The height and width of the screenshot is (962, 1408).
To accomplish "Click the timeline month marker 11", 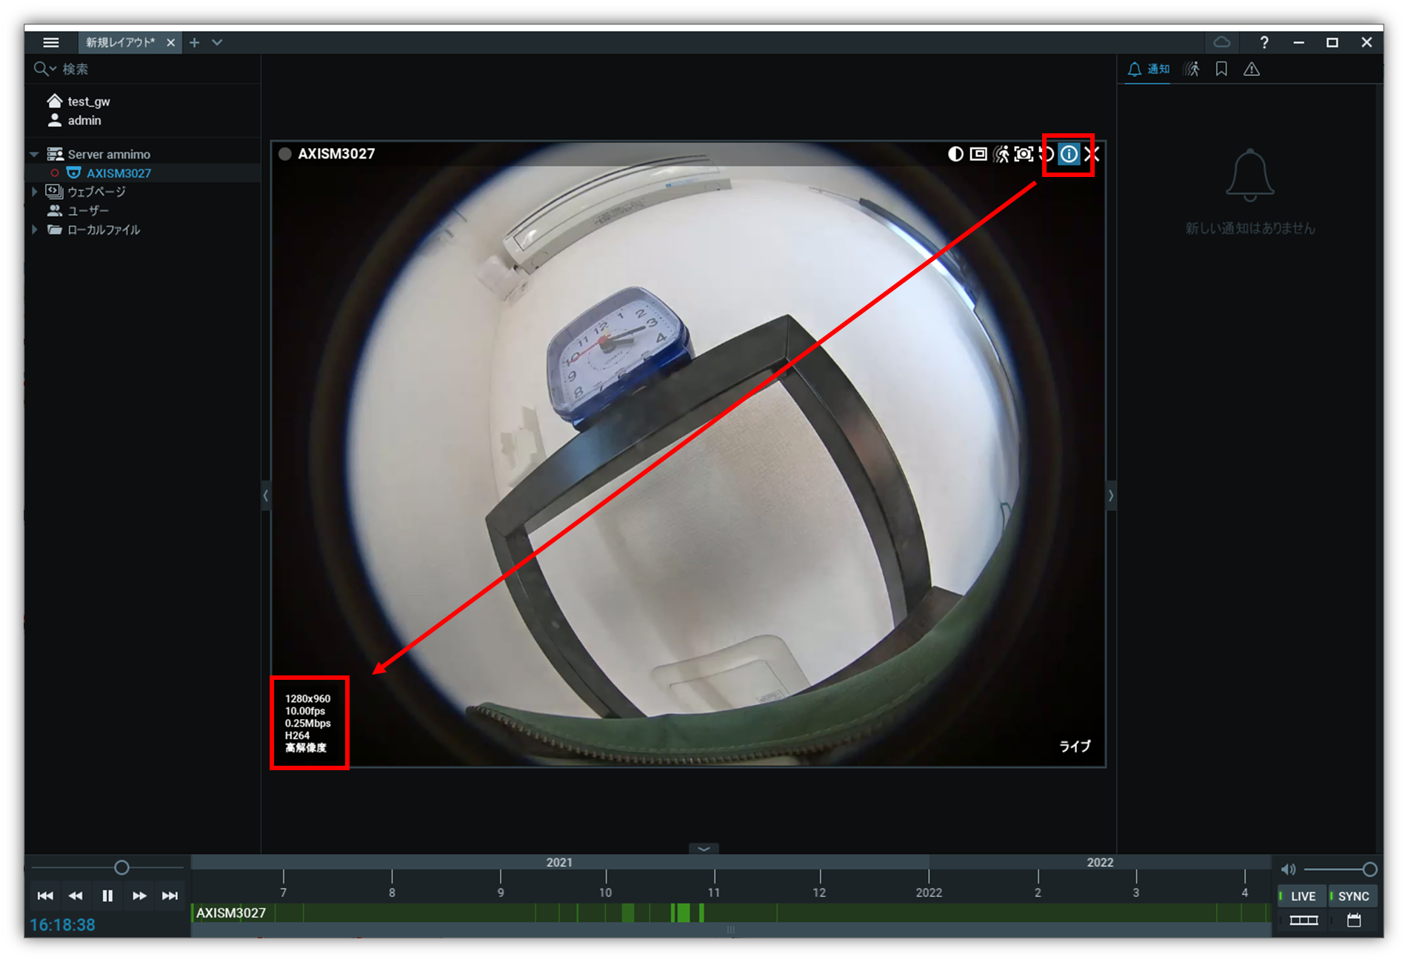I will [x=714, y=892].
